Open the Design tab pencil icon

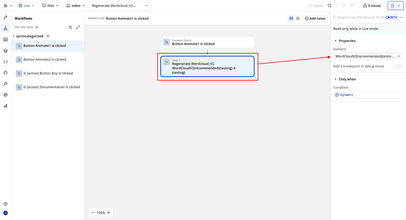pos(5,17)
